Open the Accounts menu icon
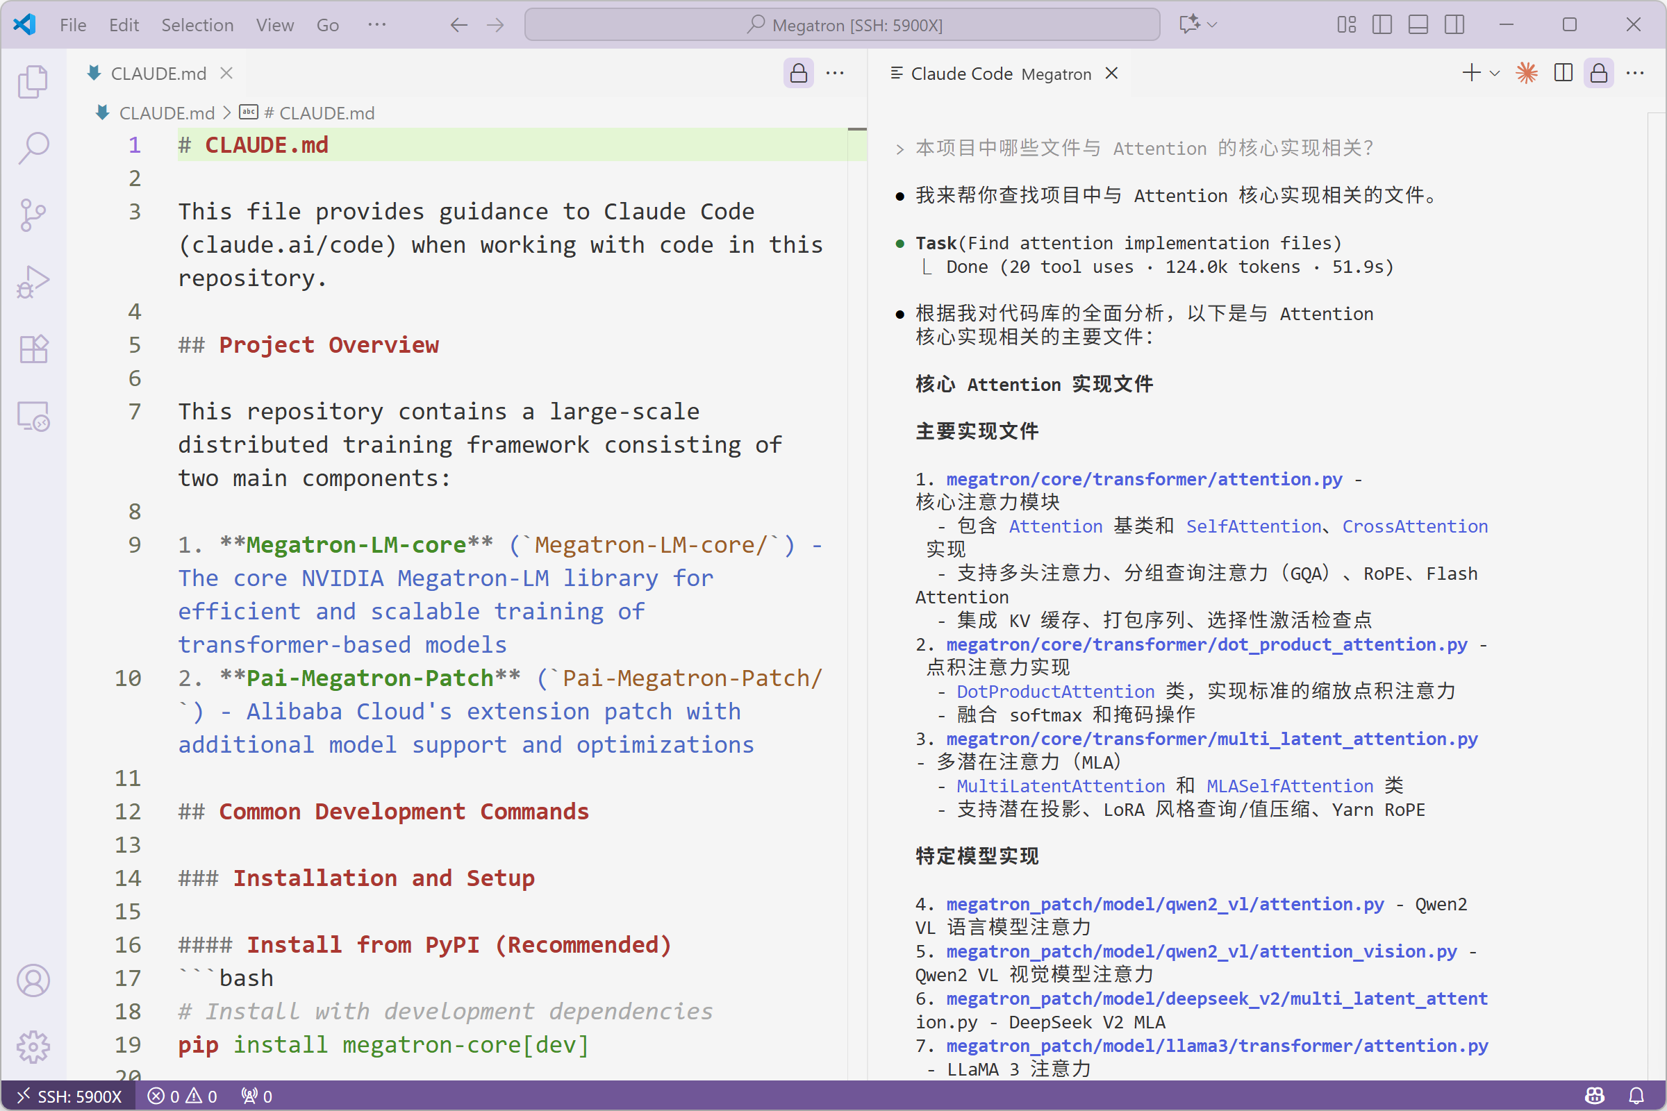 (x=33, y=980)
